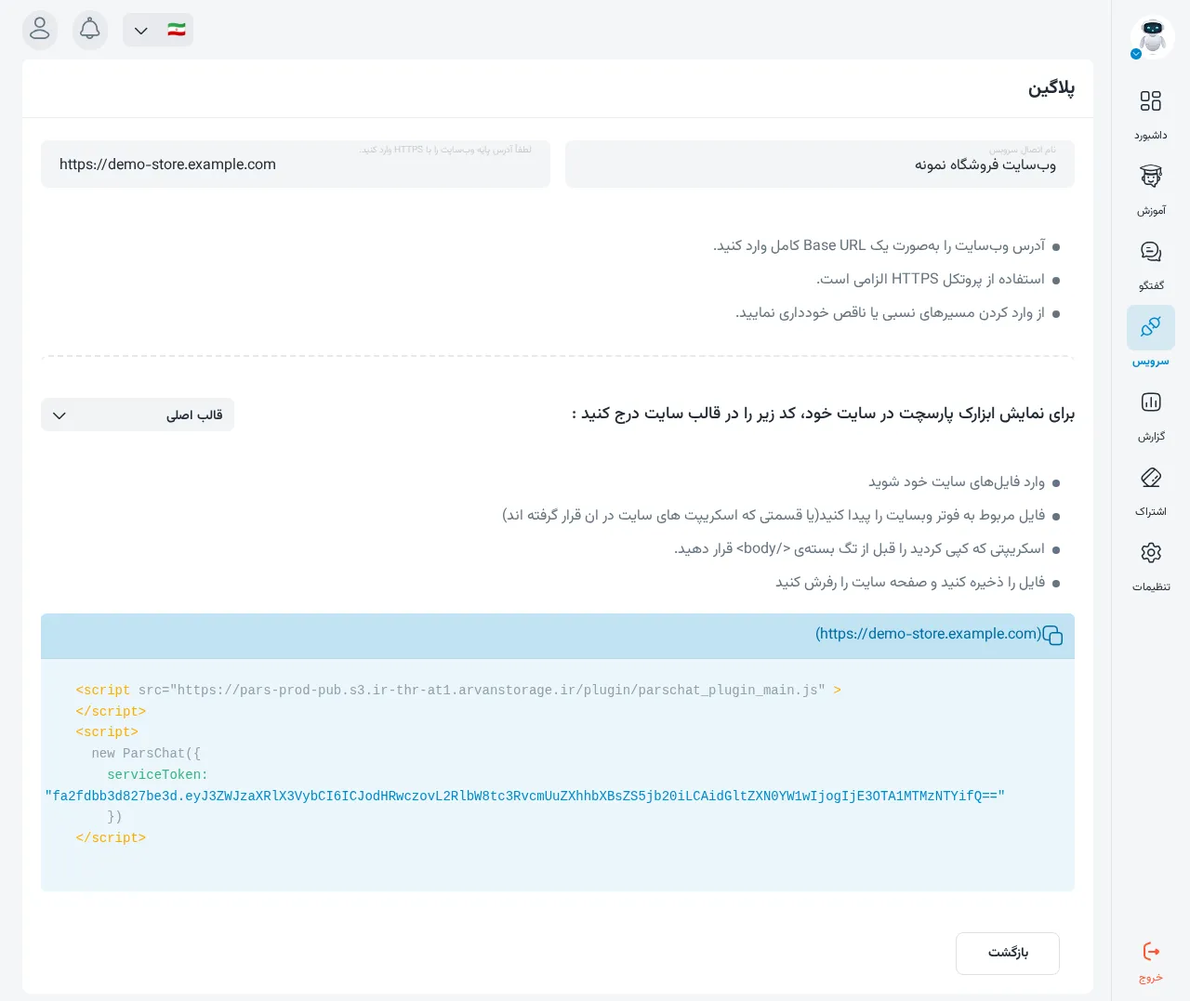
Task: Click the "new ParsChat({" code line
Action: [x=146, y=754]
